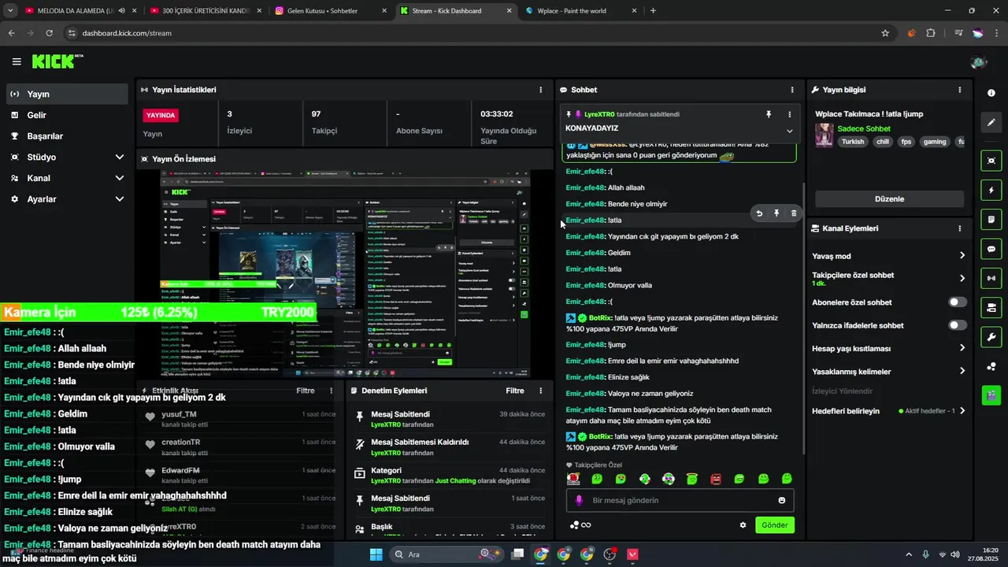Open Kanal Eylemleri panel three-dot menu
This screenshot has width=1008, height=567.
[x=959, y=228]
